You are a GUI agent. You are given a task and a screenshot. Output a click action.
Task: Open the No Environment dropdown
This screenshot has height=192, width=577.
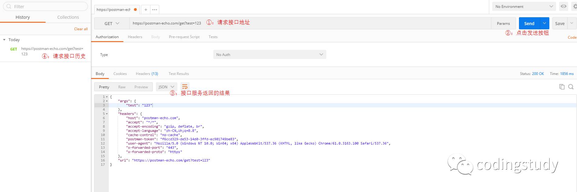coord(524,6)
